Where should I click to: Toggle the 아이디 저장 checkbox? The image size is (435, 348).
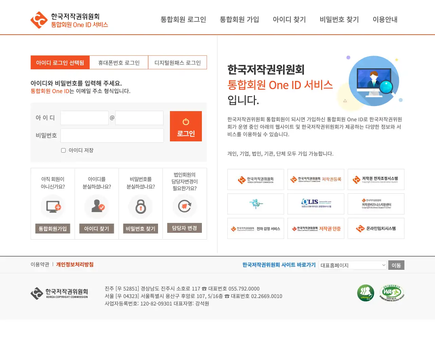[x=63, y=150]
